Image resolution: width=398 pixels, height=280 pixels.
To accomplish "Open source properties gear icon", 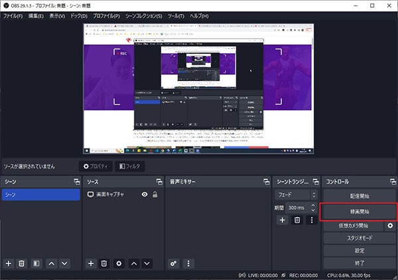I will coord(119,263).
